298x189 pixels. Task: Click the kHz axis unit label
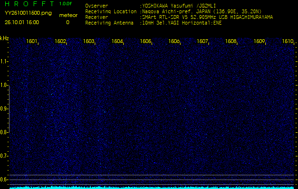pos(4,38)
